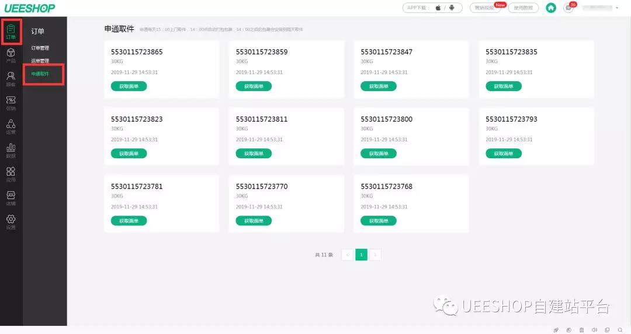Open 订单管理 submenu item
The image size is (631, 334).
40,48
